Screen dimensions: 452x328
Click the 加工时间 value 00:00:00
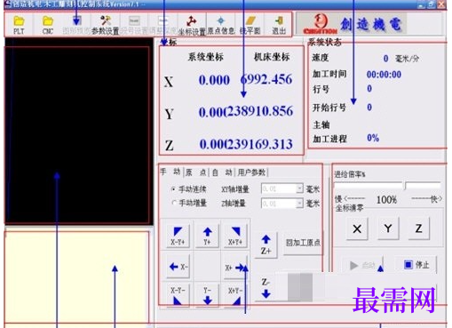384,75
